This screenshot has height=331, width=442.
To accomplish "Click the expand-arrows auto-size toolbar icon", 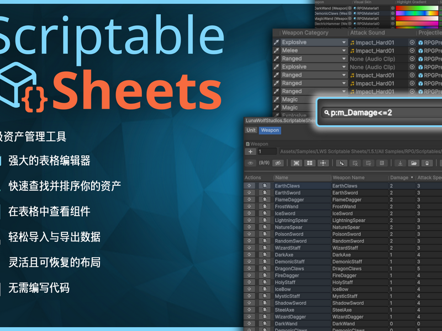I will 323,163.
